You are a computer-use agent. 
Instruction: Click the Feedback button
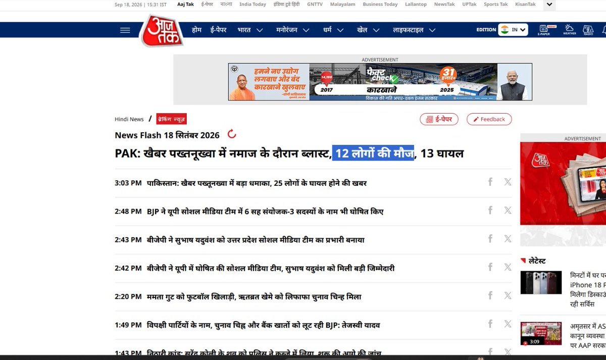(x=489, y=119)
